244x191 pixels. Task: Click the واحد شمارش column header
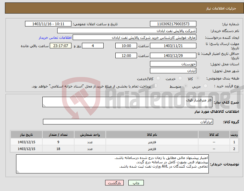click(90, 135)
